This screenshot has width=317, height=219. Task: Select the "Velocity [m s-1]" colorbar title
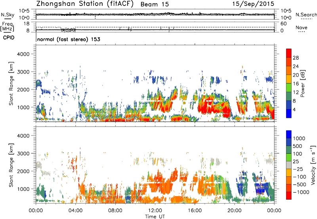313,165
